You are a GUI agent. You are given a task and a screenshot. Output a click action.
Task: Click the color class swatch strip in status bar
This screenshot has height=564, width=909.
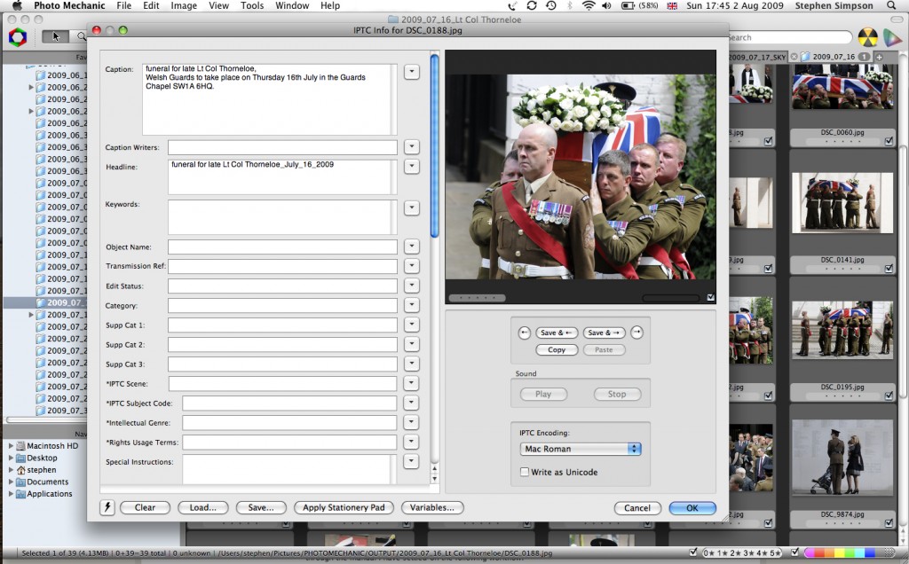[841, 552]
